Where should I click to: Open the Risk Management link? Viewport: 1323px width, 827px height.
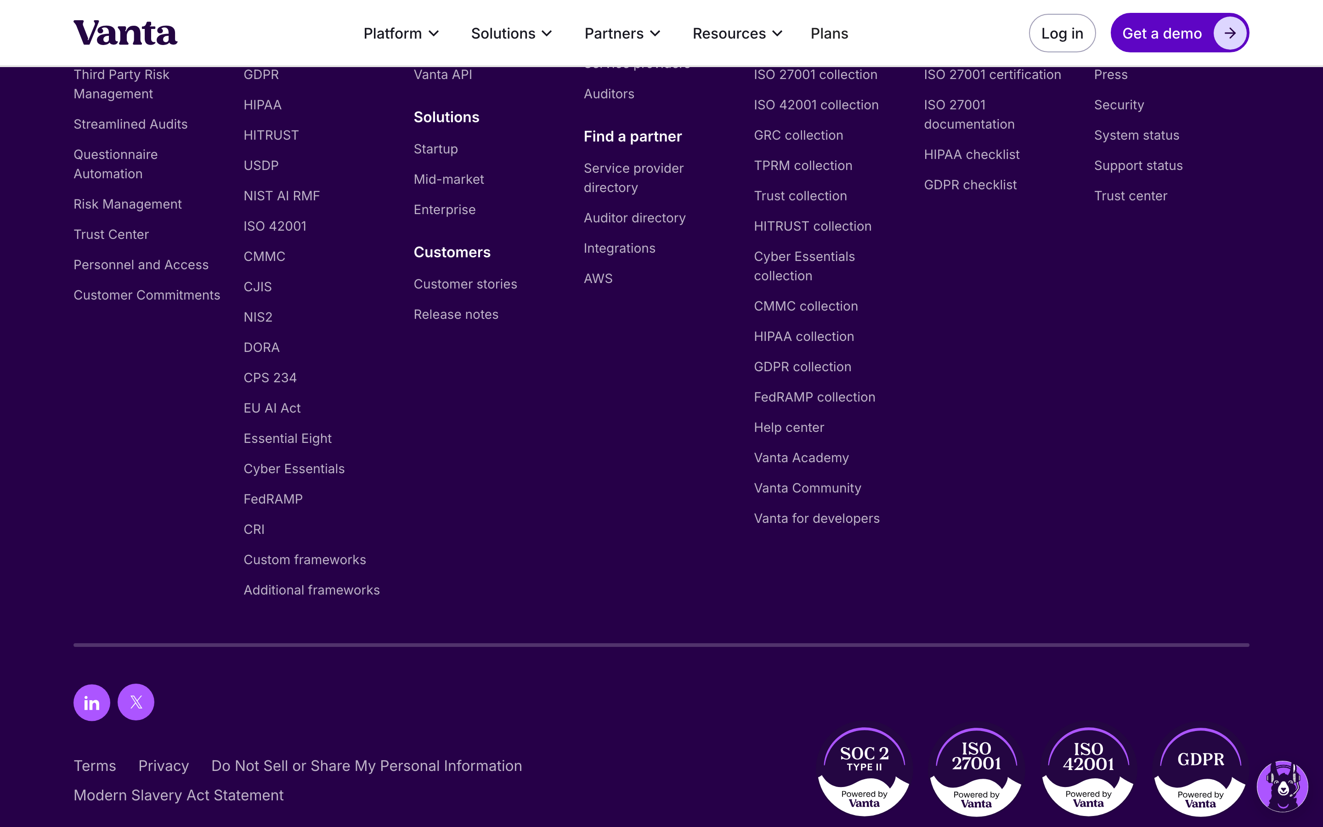coord(127,204)
